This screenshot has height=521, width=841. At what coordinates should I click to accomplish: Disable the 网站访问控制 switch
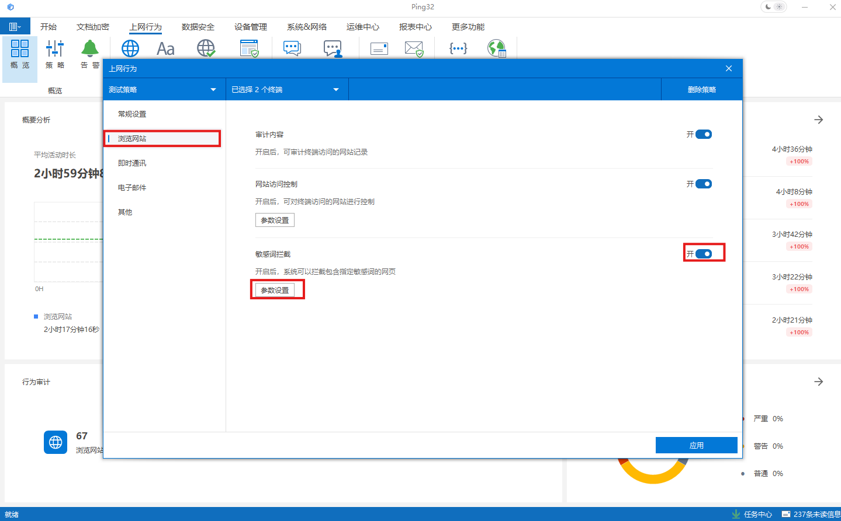coord(704,183)
